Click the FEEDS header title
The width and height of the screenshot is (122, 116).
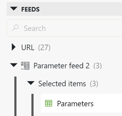tap(30, 9)
